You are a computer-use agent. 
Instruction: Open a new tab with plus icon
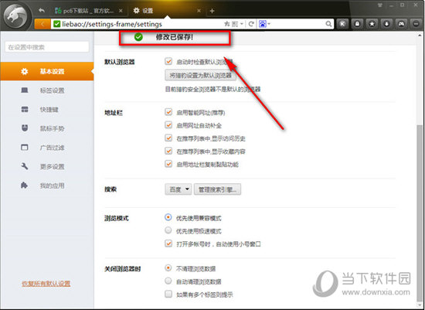(212, 11)
